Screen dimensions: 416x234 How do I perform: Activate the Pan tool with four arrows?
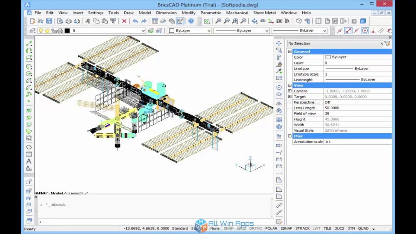[254, 21]
